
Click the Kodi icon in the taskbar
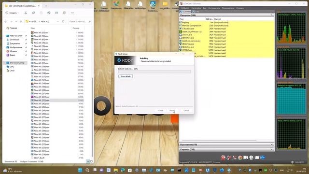coord(229,170)
